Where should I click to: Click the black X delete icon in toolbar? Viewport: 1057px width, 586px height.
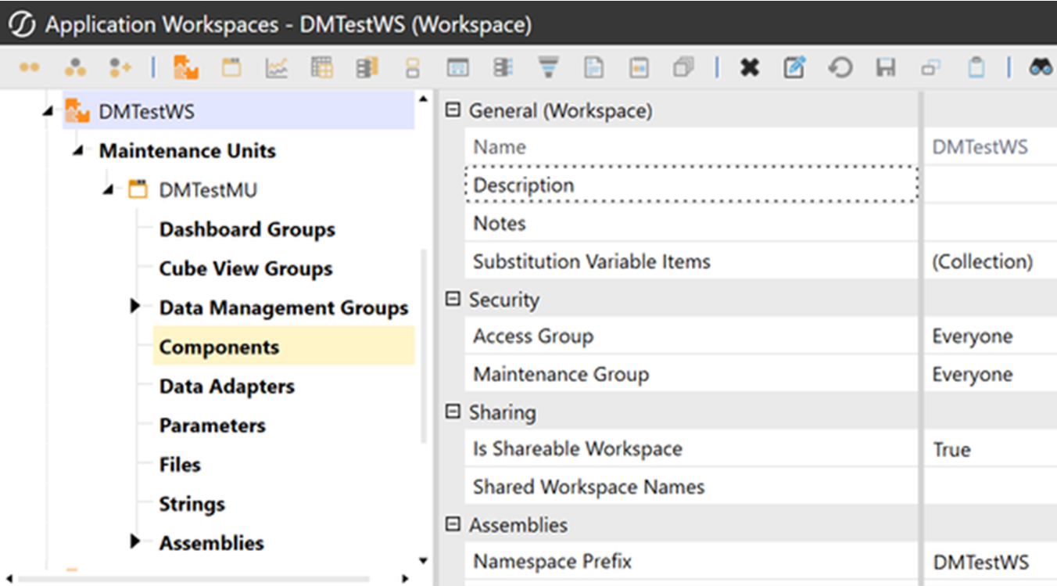pyautogui.click(x=749, y=69)
